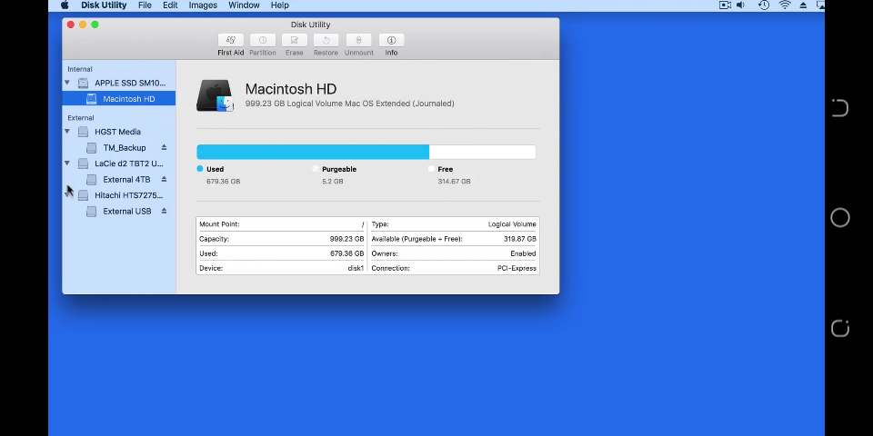Click the Partition toolbar icon
The image size is (873, 436).
click(x=262, y=41)
